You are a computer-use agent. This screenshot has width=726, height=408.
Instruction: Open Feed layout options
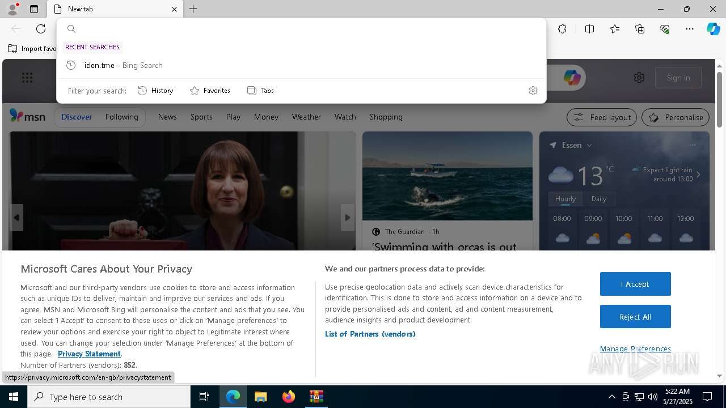[602, 117]
